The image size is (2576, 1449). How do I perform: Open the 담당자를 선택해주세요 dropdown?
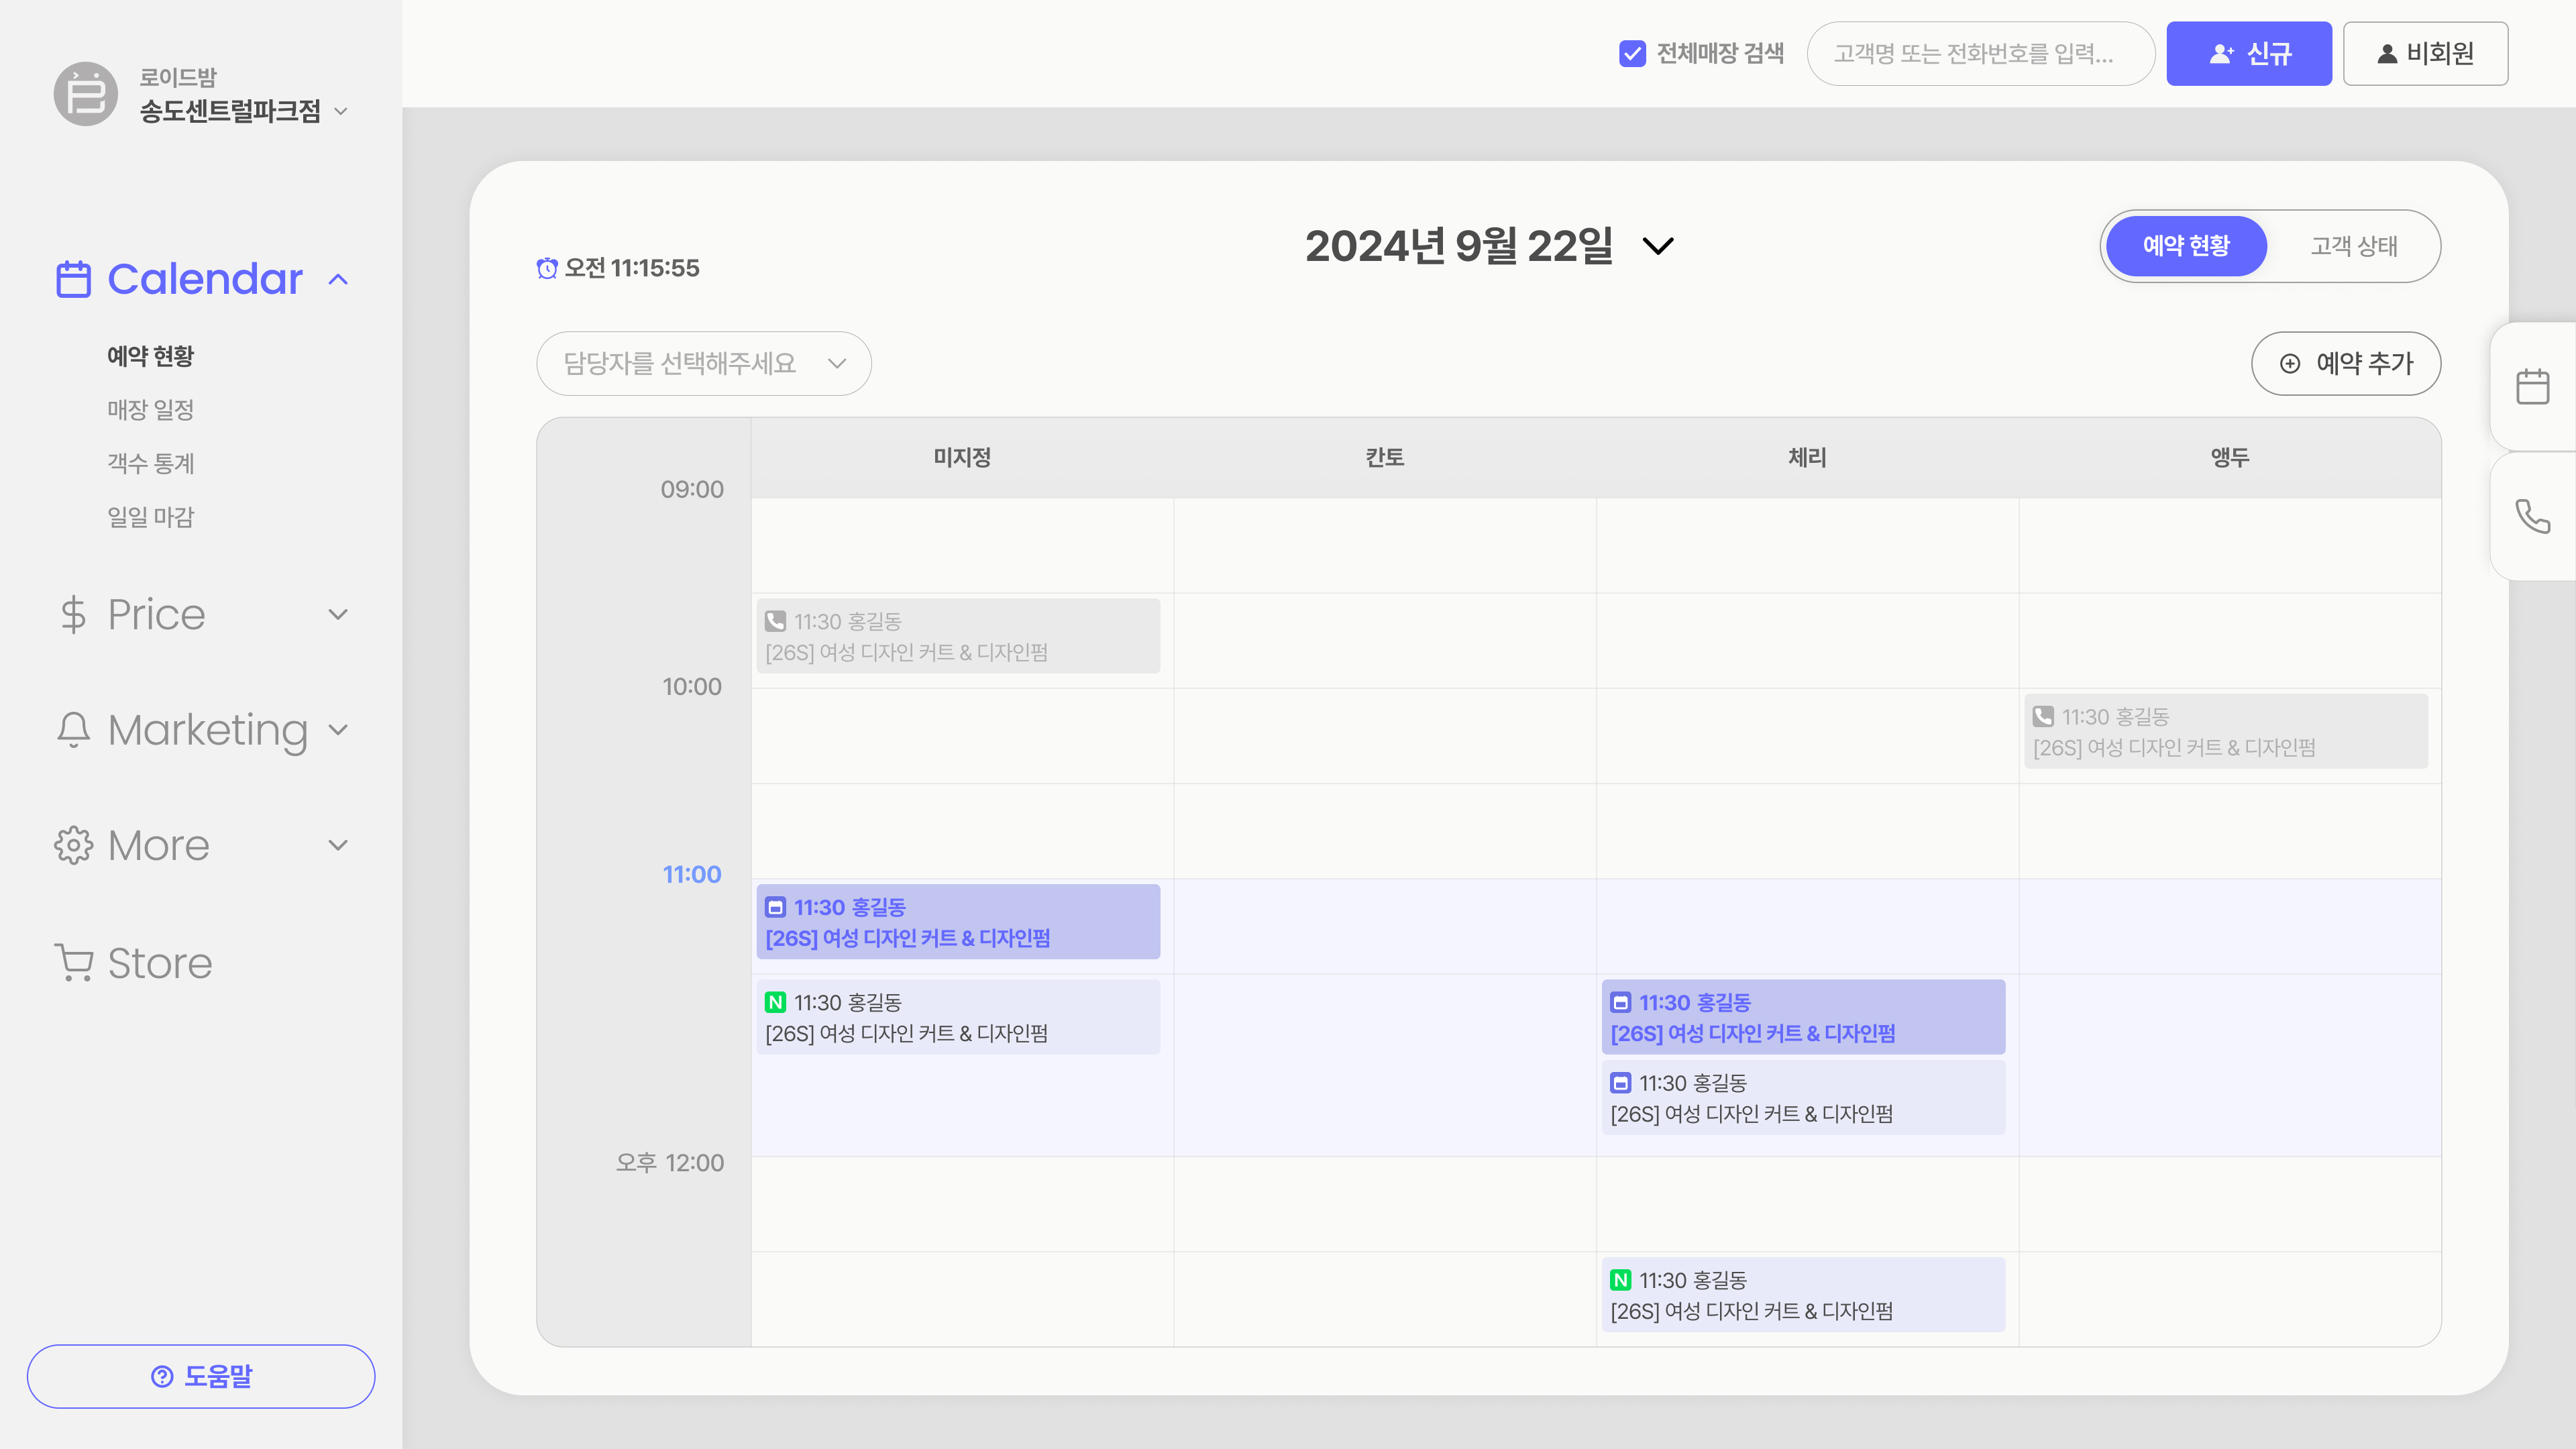coord(704,363)
